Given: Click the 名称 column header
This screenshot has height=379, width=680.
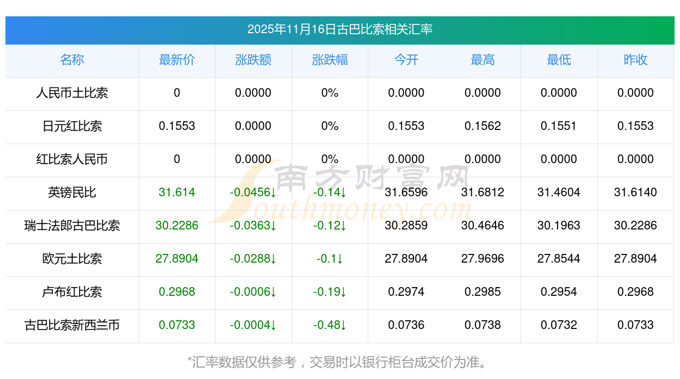Looking at the screenshot, I should click(72, 60).
